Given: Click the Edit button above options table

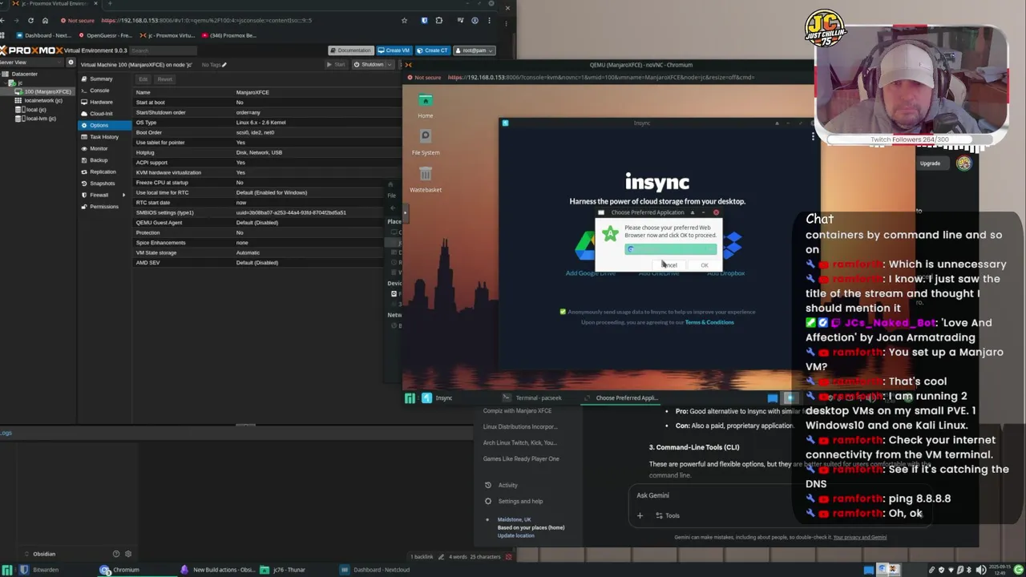Looking at the screenshot, I should (143, 79).
